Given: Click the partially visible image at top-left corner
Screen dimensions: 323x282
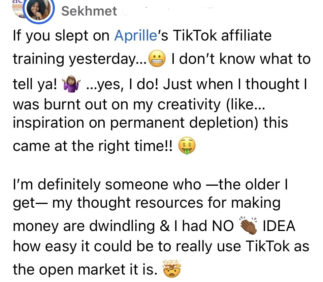Looking at the screenshot, I should [16, 7].
